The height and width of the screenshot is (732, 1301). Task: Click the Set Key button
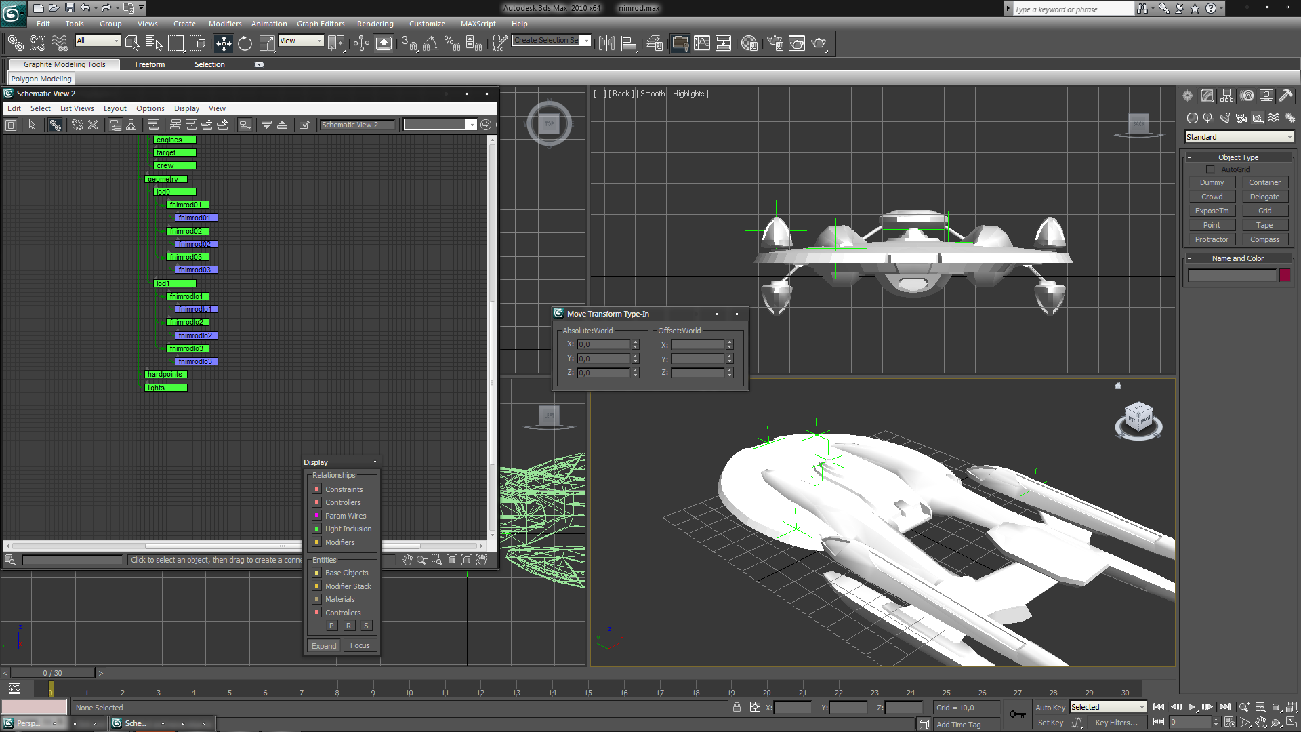[1050, 723]
